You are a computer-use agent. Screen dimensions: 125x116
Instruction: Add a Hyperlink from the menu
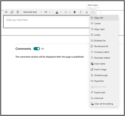click(x=104, y=81)
